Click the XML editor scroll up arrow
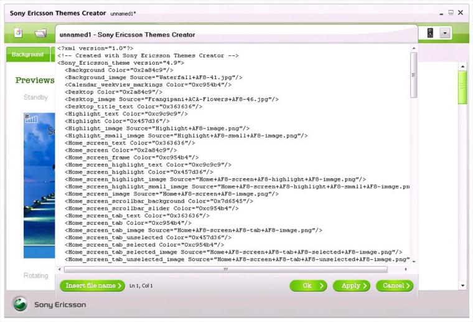This screenshot has width=473, height=322. pyautogui.click(x=414, y=49)
